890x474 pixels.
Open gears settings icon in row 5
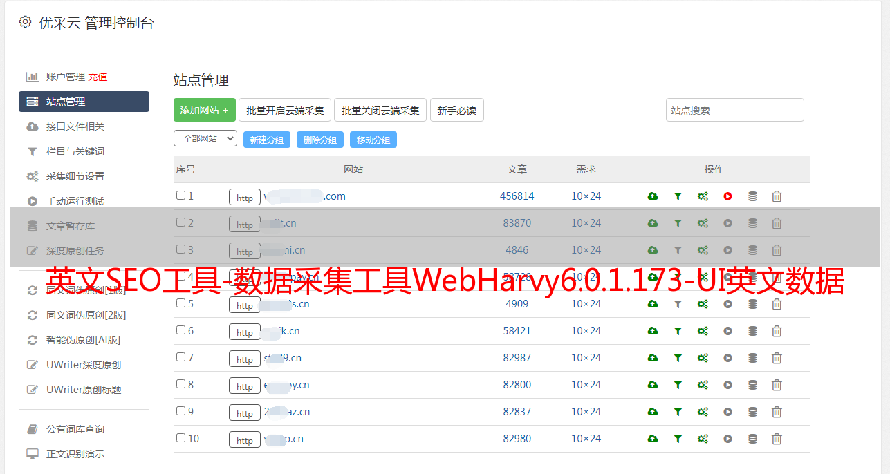[703, 304]
